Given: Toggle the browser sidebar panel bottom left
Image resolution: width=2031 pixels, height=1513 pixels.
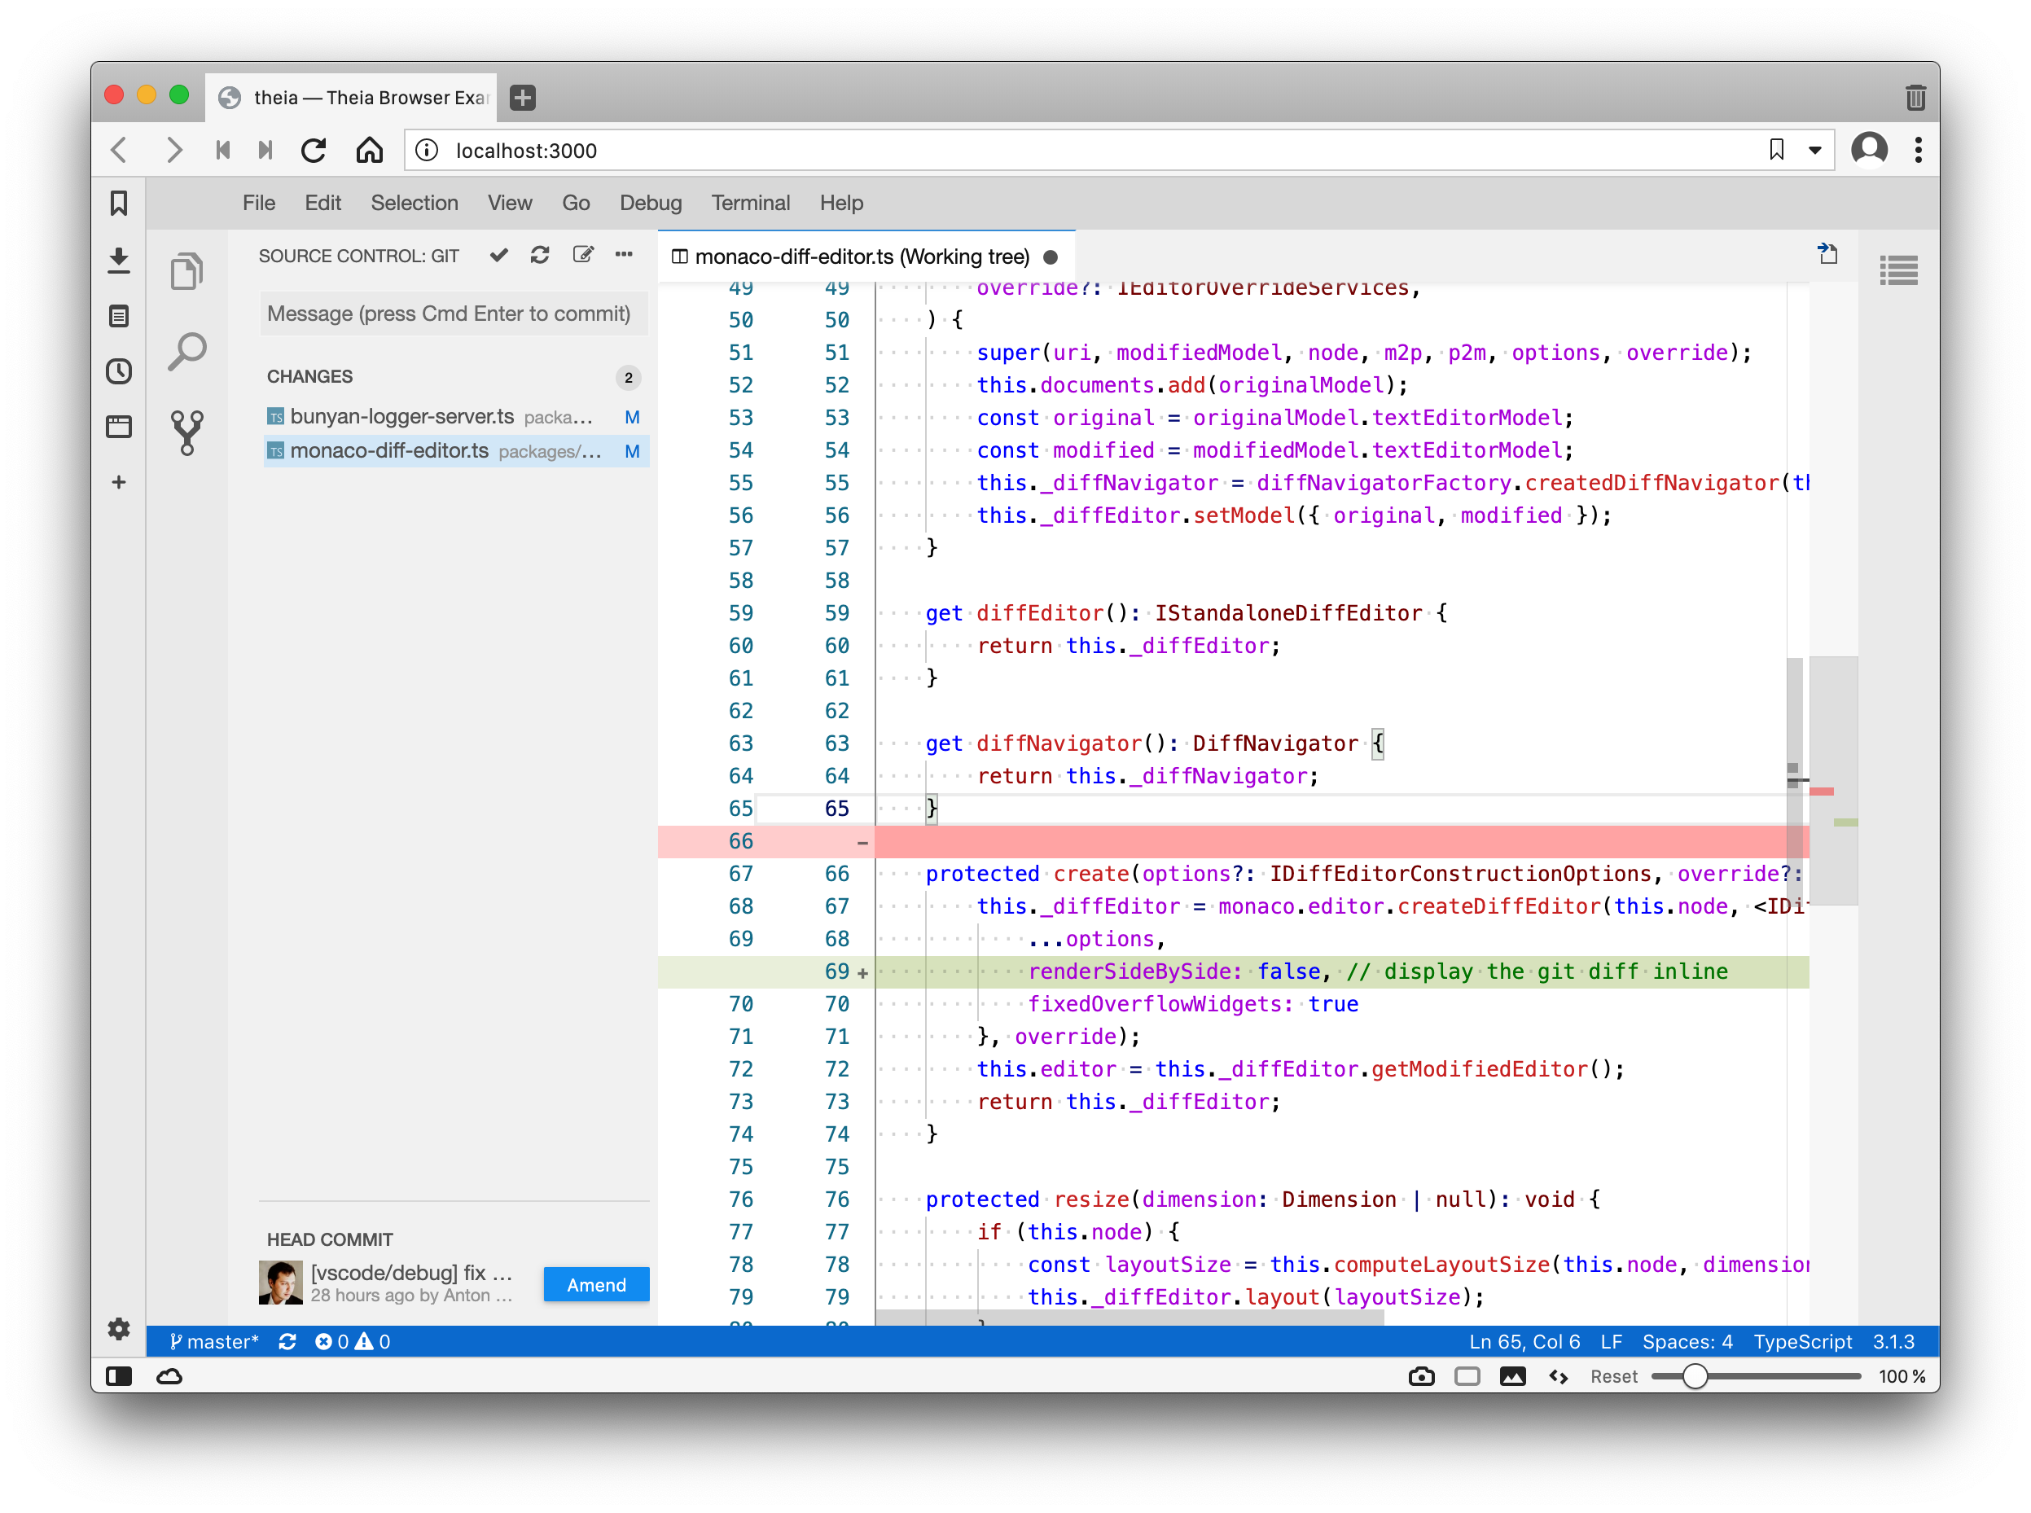Looking at the screenshot, I should pyautogui.click(x=119, y=1375).
